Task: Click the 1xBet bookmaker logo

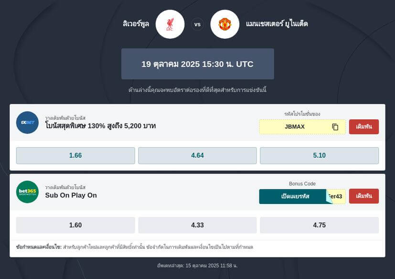Action: pos(27,122)
